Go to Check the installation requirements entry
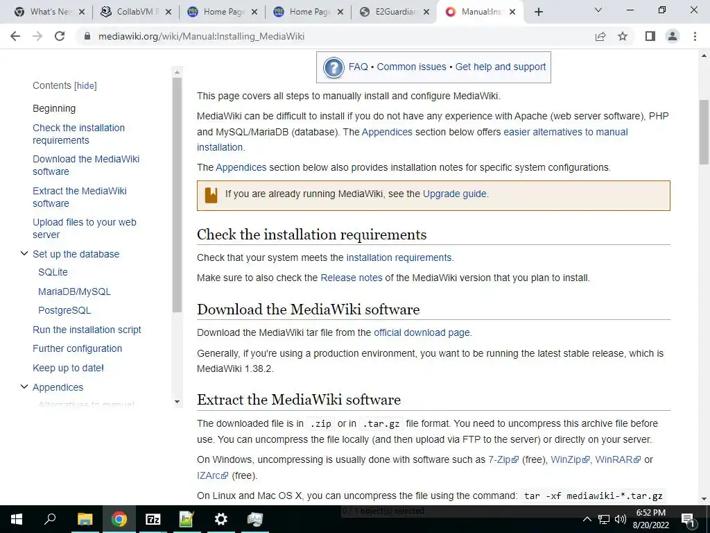The image size is (710, 533). 79,134
